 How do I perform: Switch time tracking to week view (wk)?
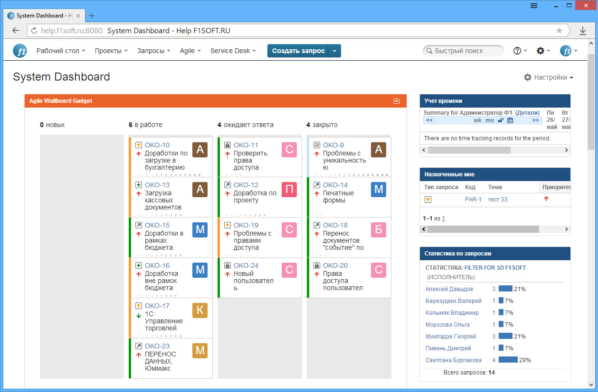(477, 120)
